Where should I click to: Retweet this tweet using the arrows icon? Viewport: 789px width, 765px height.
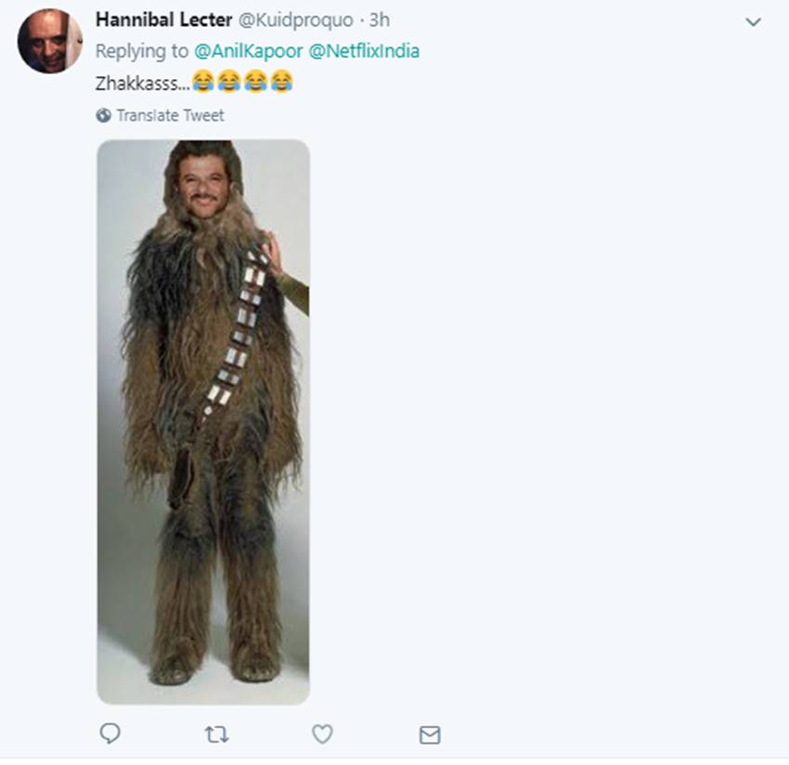[x=216, y=735]
